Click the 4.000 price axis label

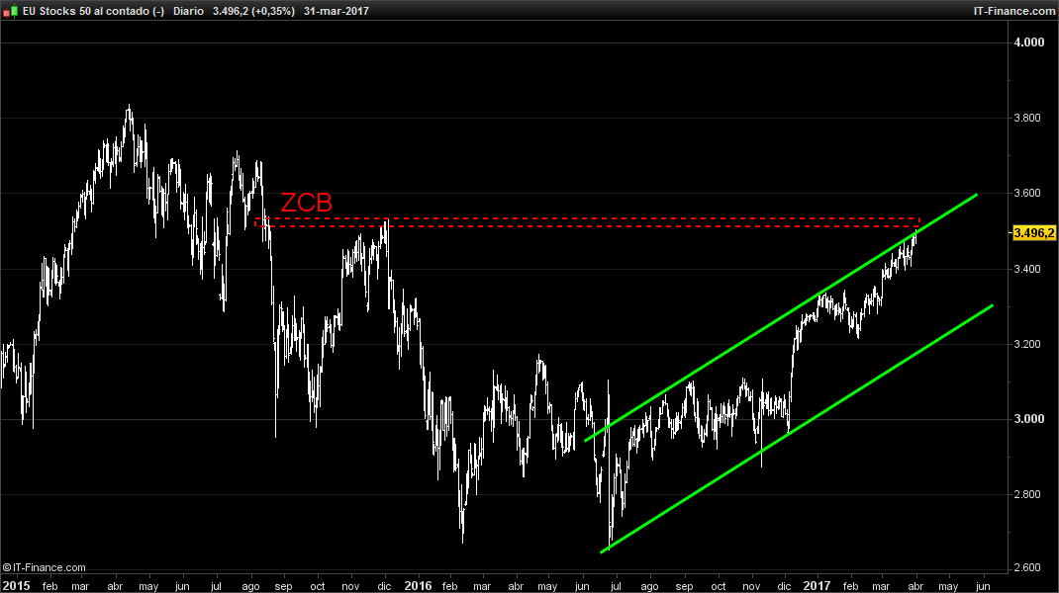tap(1029, 42)
